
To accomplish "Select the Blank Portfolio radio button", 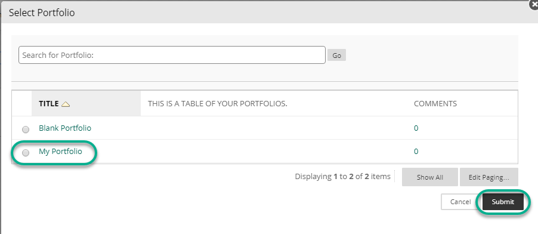I will (x=26, y=130).
